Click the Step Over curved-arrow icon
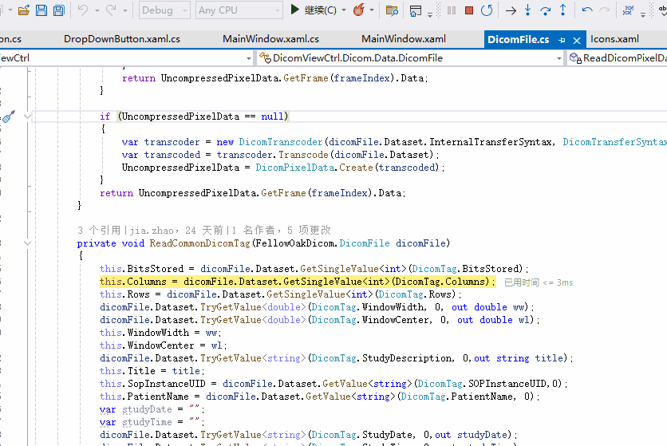This screenshot has width=667, height=446. point(545,10)
